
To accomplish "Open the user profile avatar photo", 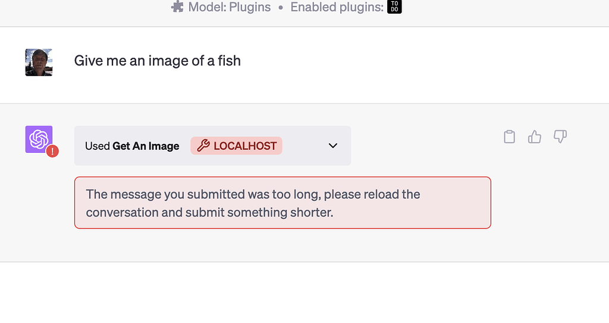I will (39, 62).
